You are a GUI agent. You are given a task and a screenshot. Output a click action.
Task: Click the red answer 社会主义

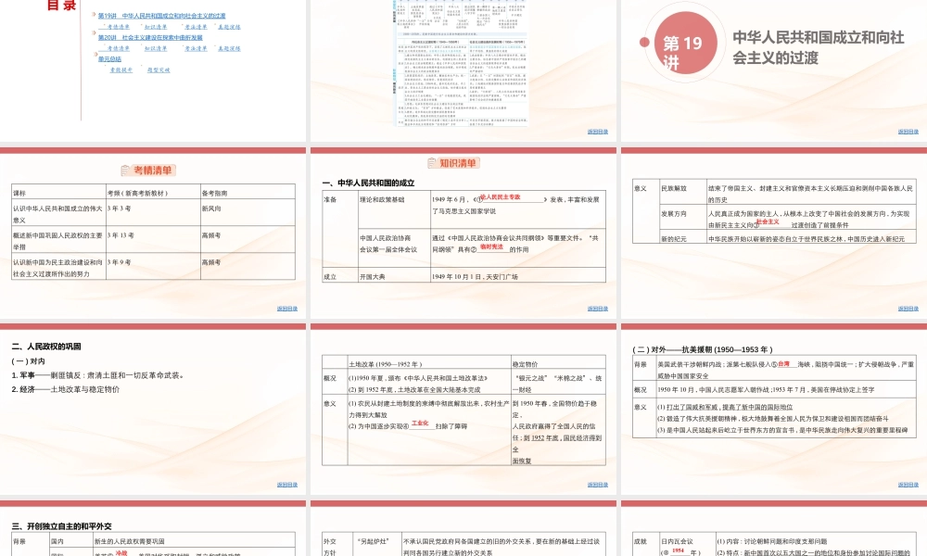tap(768, 221)
